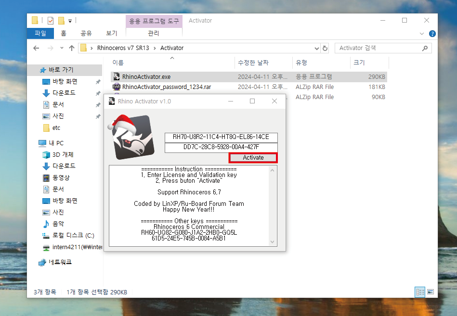This screenshot has width=457, height=316.
Task: Click the Activator breadcrumb in address bar
Action: 171,48
